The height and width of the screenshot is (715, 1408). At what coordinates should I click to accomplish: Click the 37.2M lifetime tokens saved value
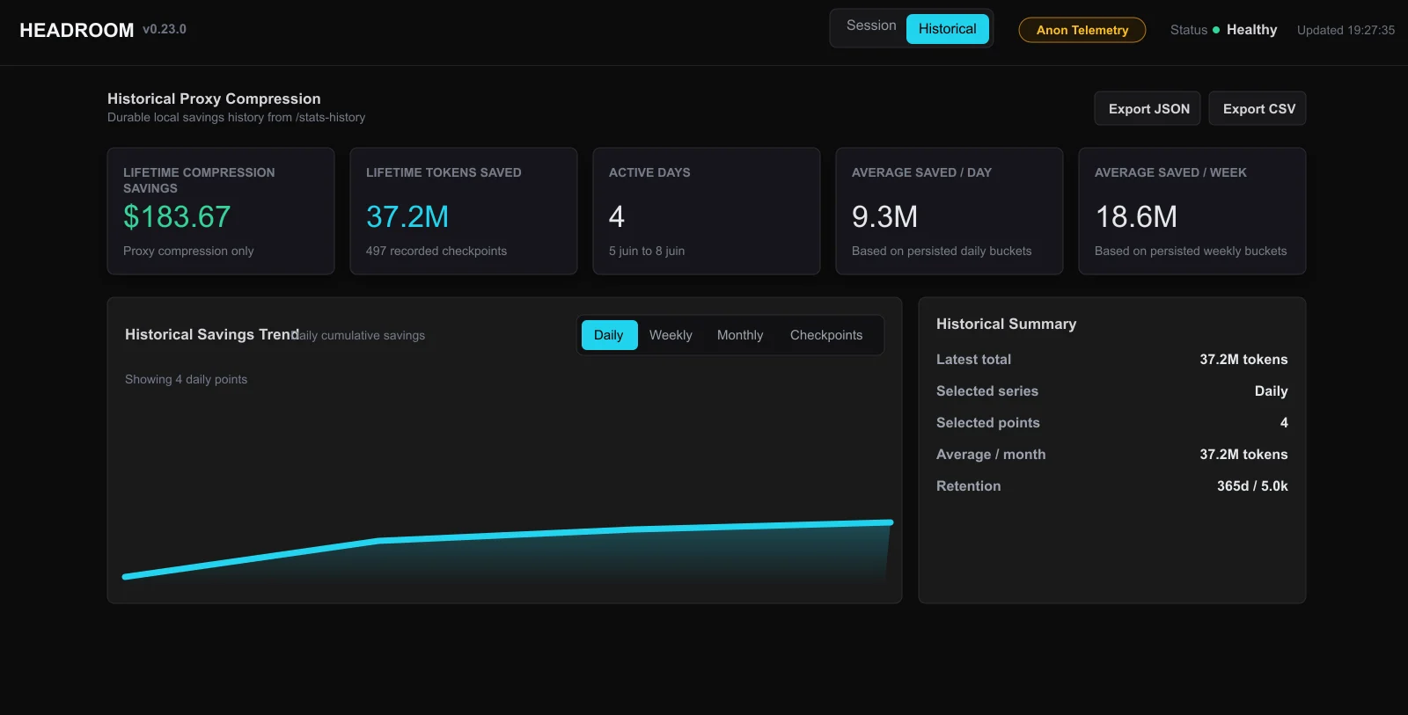407,216
